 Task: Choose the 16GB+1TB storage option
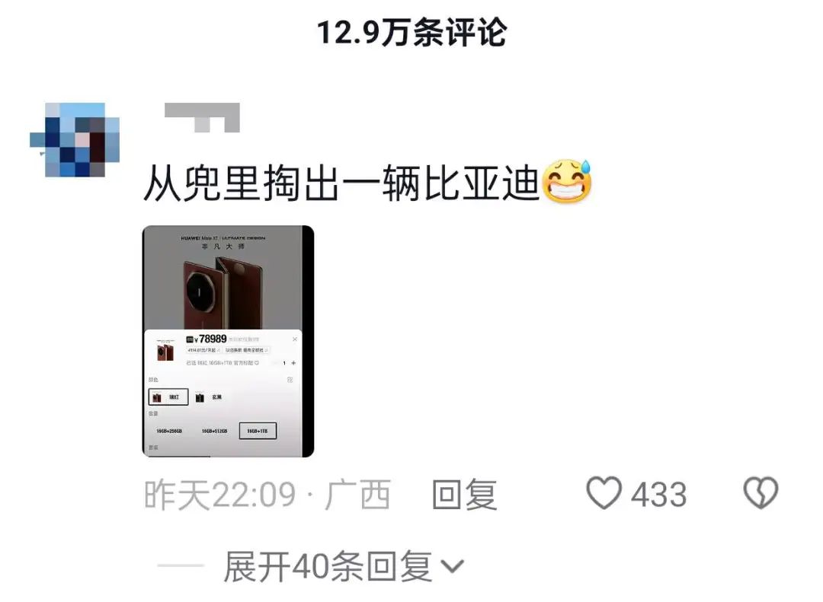pos(258,431)
